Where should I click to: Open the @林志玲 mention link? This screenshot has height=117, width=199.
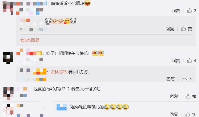pos(59,72)
